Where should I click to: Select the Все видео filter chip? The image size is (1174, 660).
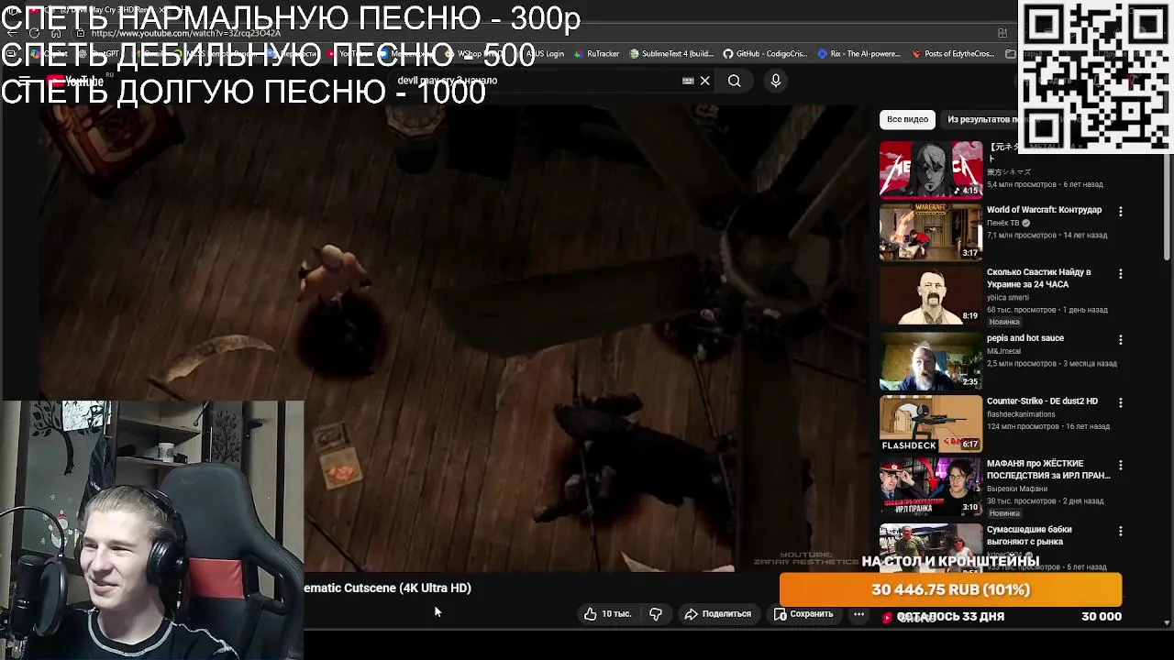907,119
